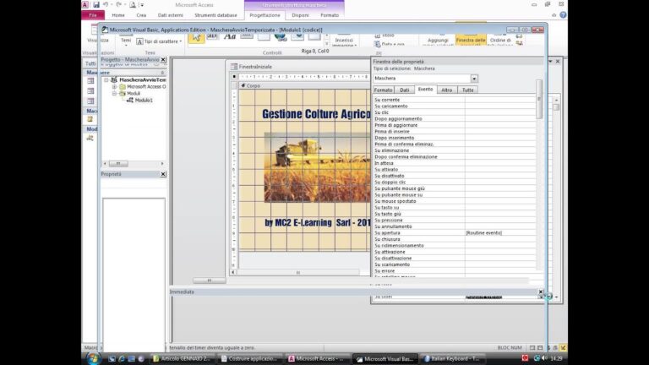Click the Windows Start orb
The height and width of the screenshot is (365, 649).
[93, 358]
